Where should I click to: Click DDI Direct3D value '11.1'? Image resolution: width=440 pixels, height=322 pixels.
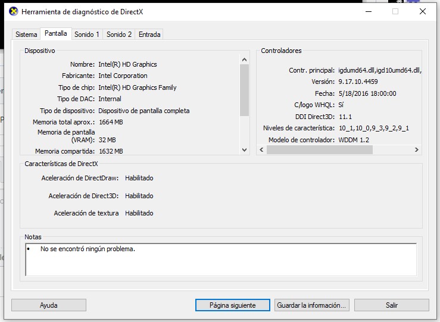tap(345, 117)
